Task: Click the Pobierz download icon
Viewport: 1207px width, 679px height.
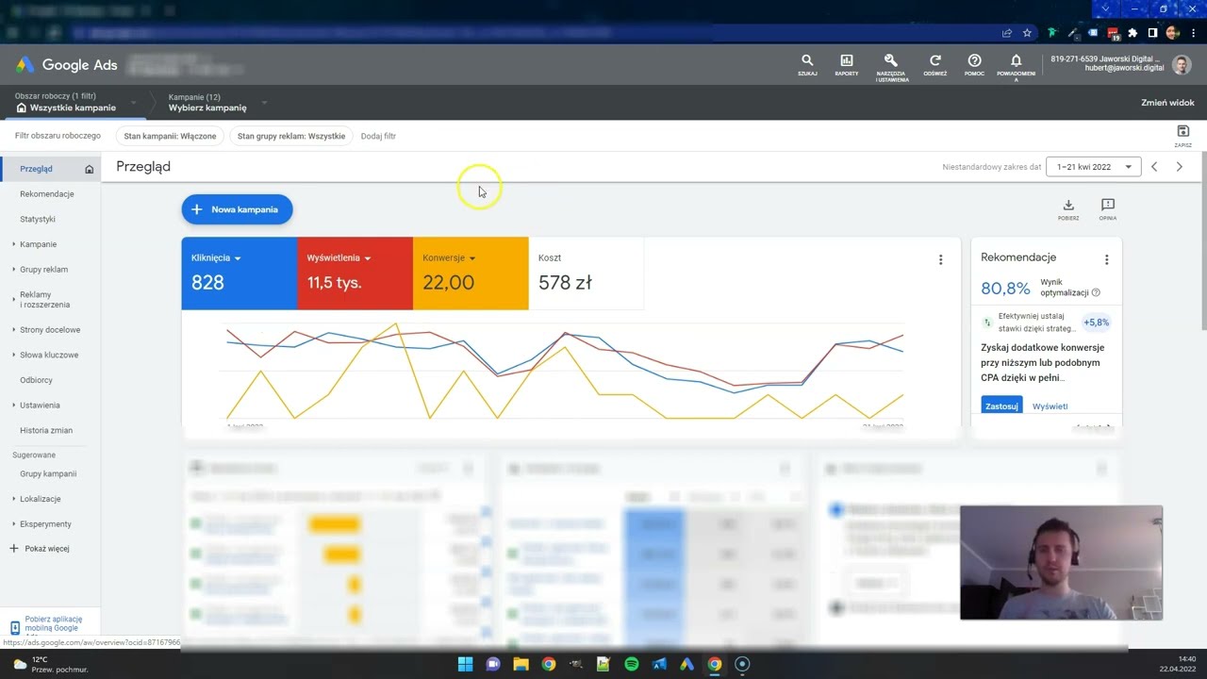Action: [1068, 209]
